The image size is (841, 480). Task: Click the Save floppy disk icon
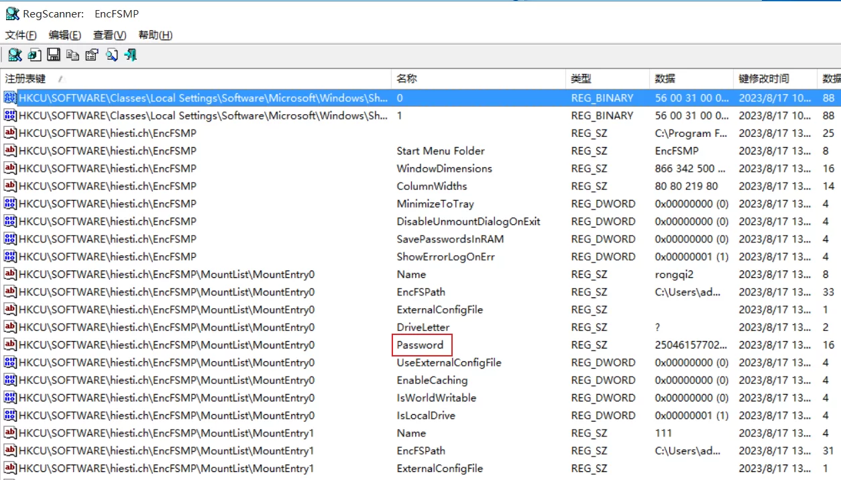54,55
